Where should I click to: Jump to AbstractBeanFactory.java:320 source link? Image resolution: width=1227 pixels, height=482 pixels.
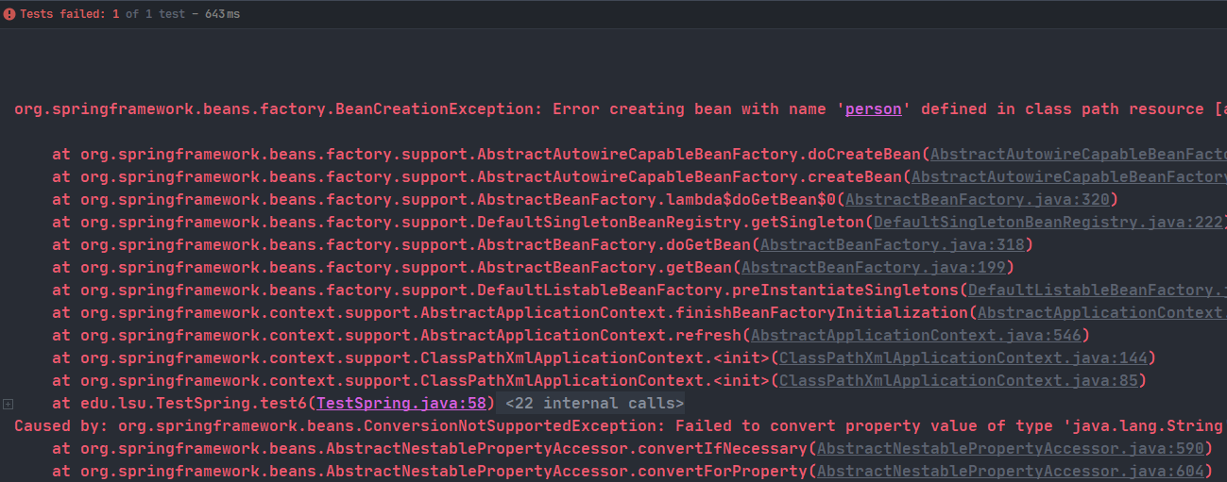978,200
